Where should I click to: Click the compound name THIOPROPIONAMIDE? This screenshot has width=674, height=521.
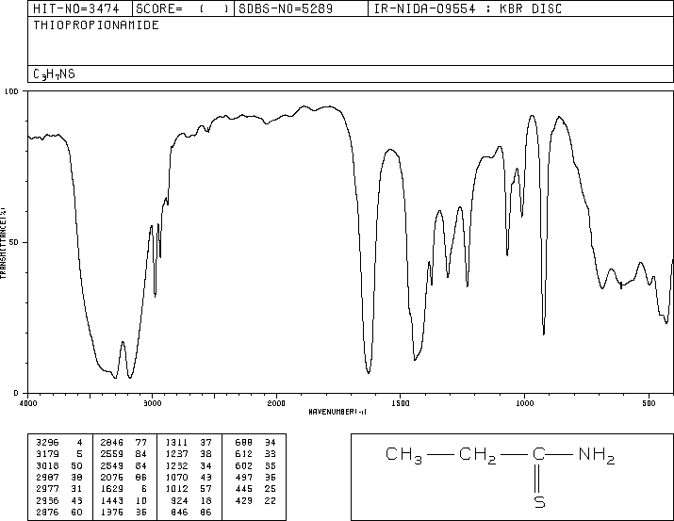click(x=96, y=24)
